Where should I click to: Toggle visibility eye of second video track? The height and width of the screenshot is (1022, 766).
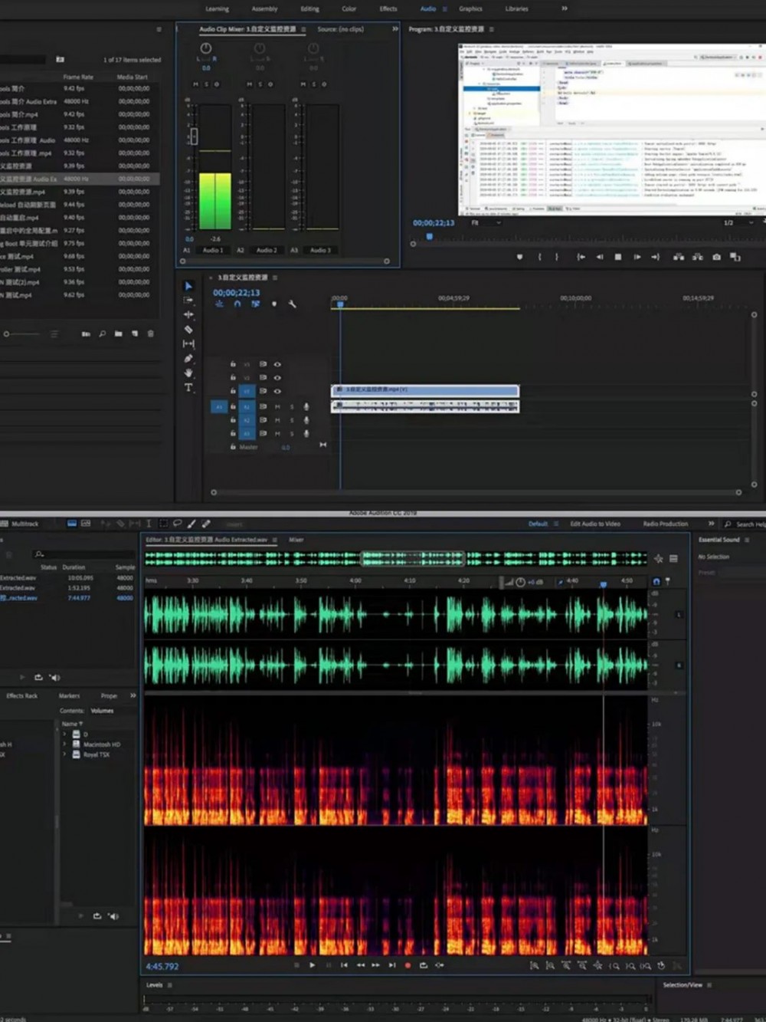277,377
